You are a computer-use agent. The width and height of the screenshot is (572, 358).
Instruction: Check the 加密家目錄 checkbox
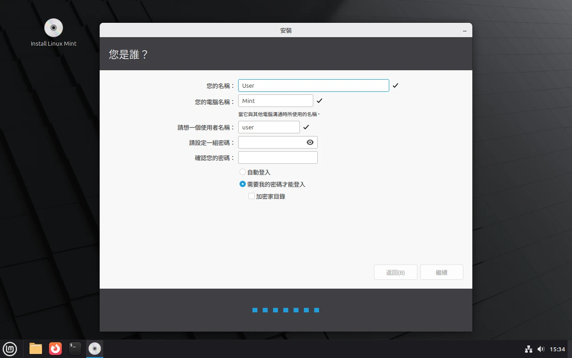[252, 196]
